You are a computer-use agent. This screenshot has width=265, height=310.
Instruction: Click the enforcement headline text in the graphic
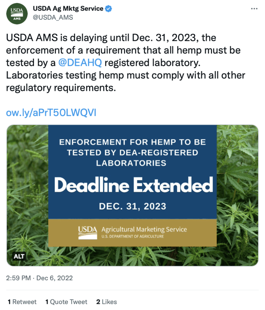pos(132,153)
